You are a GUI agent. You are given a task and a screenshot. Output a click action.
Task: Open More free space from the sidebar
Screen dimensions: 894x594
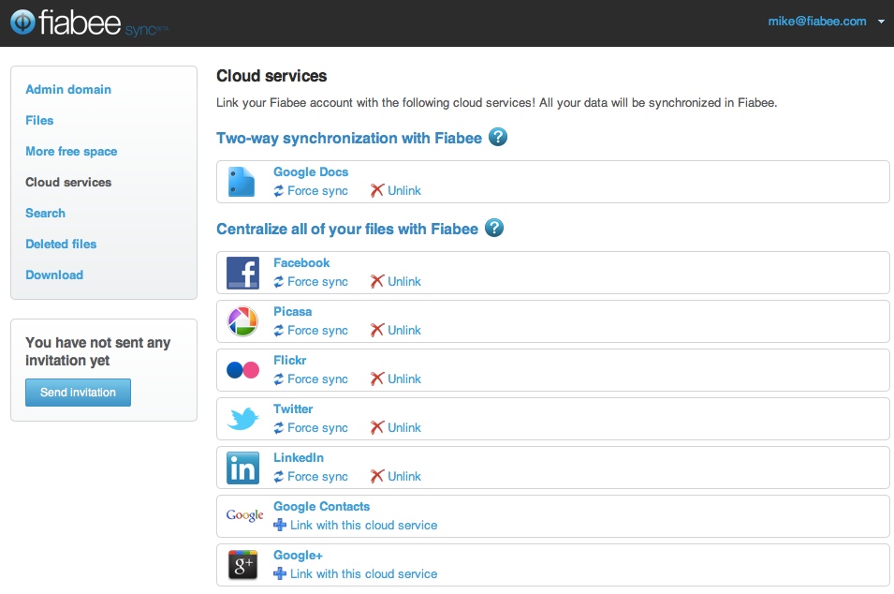[70, 151]
